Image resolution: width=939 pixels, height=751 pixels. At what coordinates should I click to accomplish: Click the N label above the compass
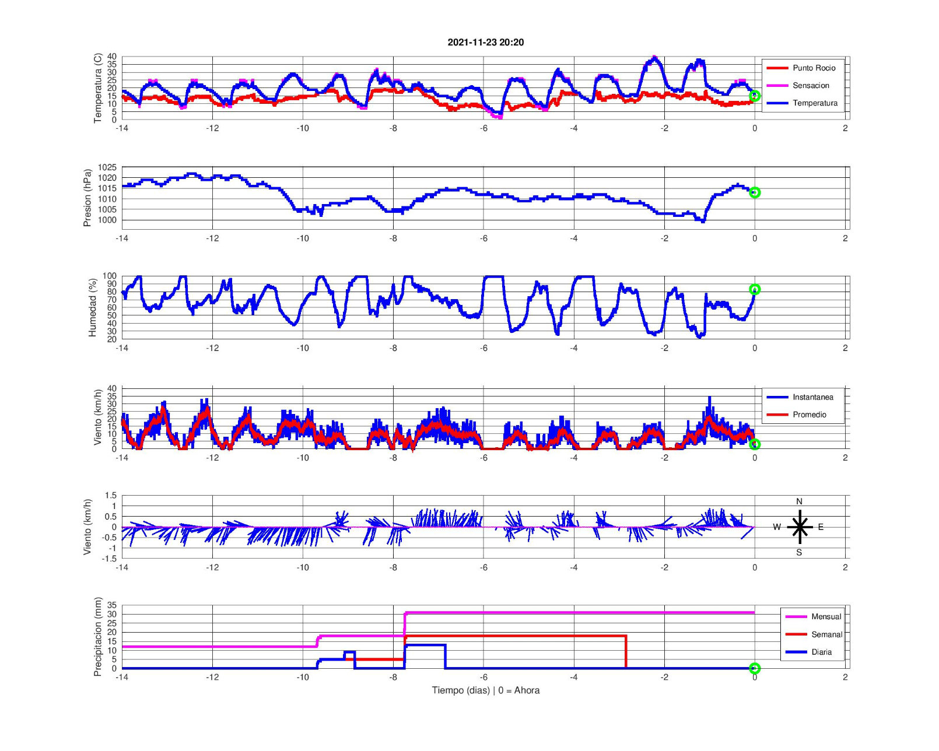[799, 501]
